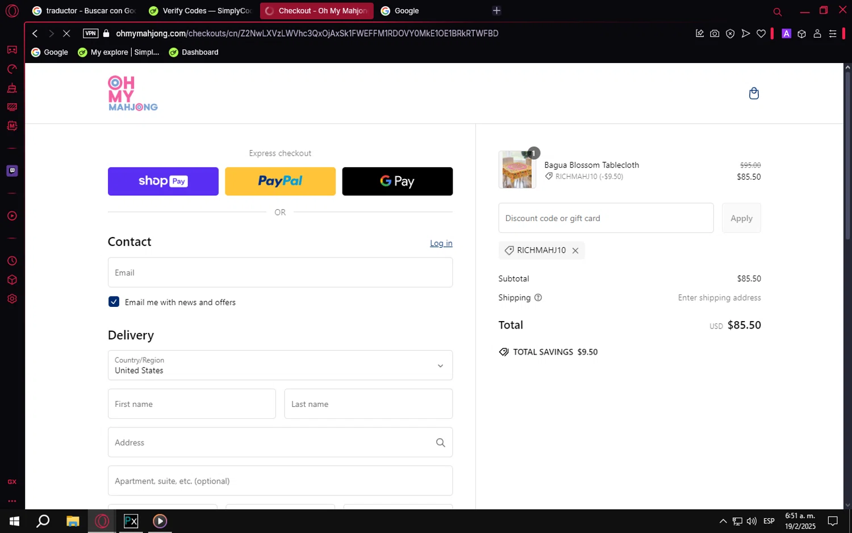
Task: Go back to previous page
Action: (35, 34)
